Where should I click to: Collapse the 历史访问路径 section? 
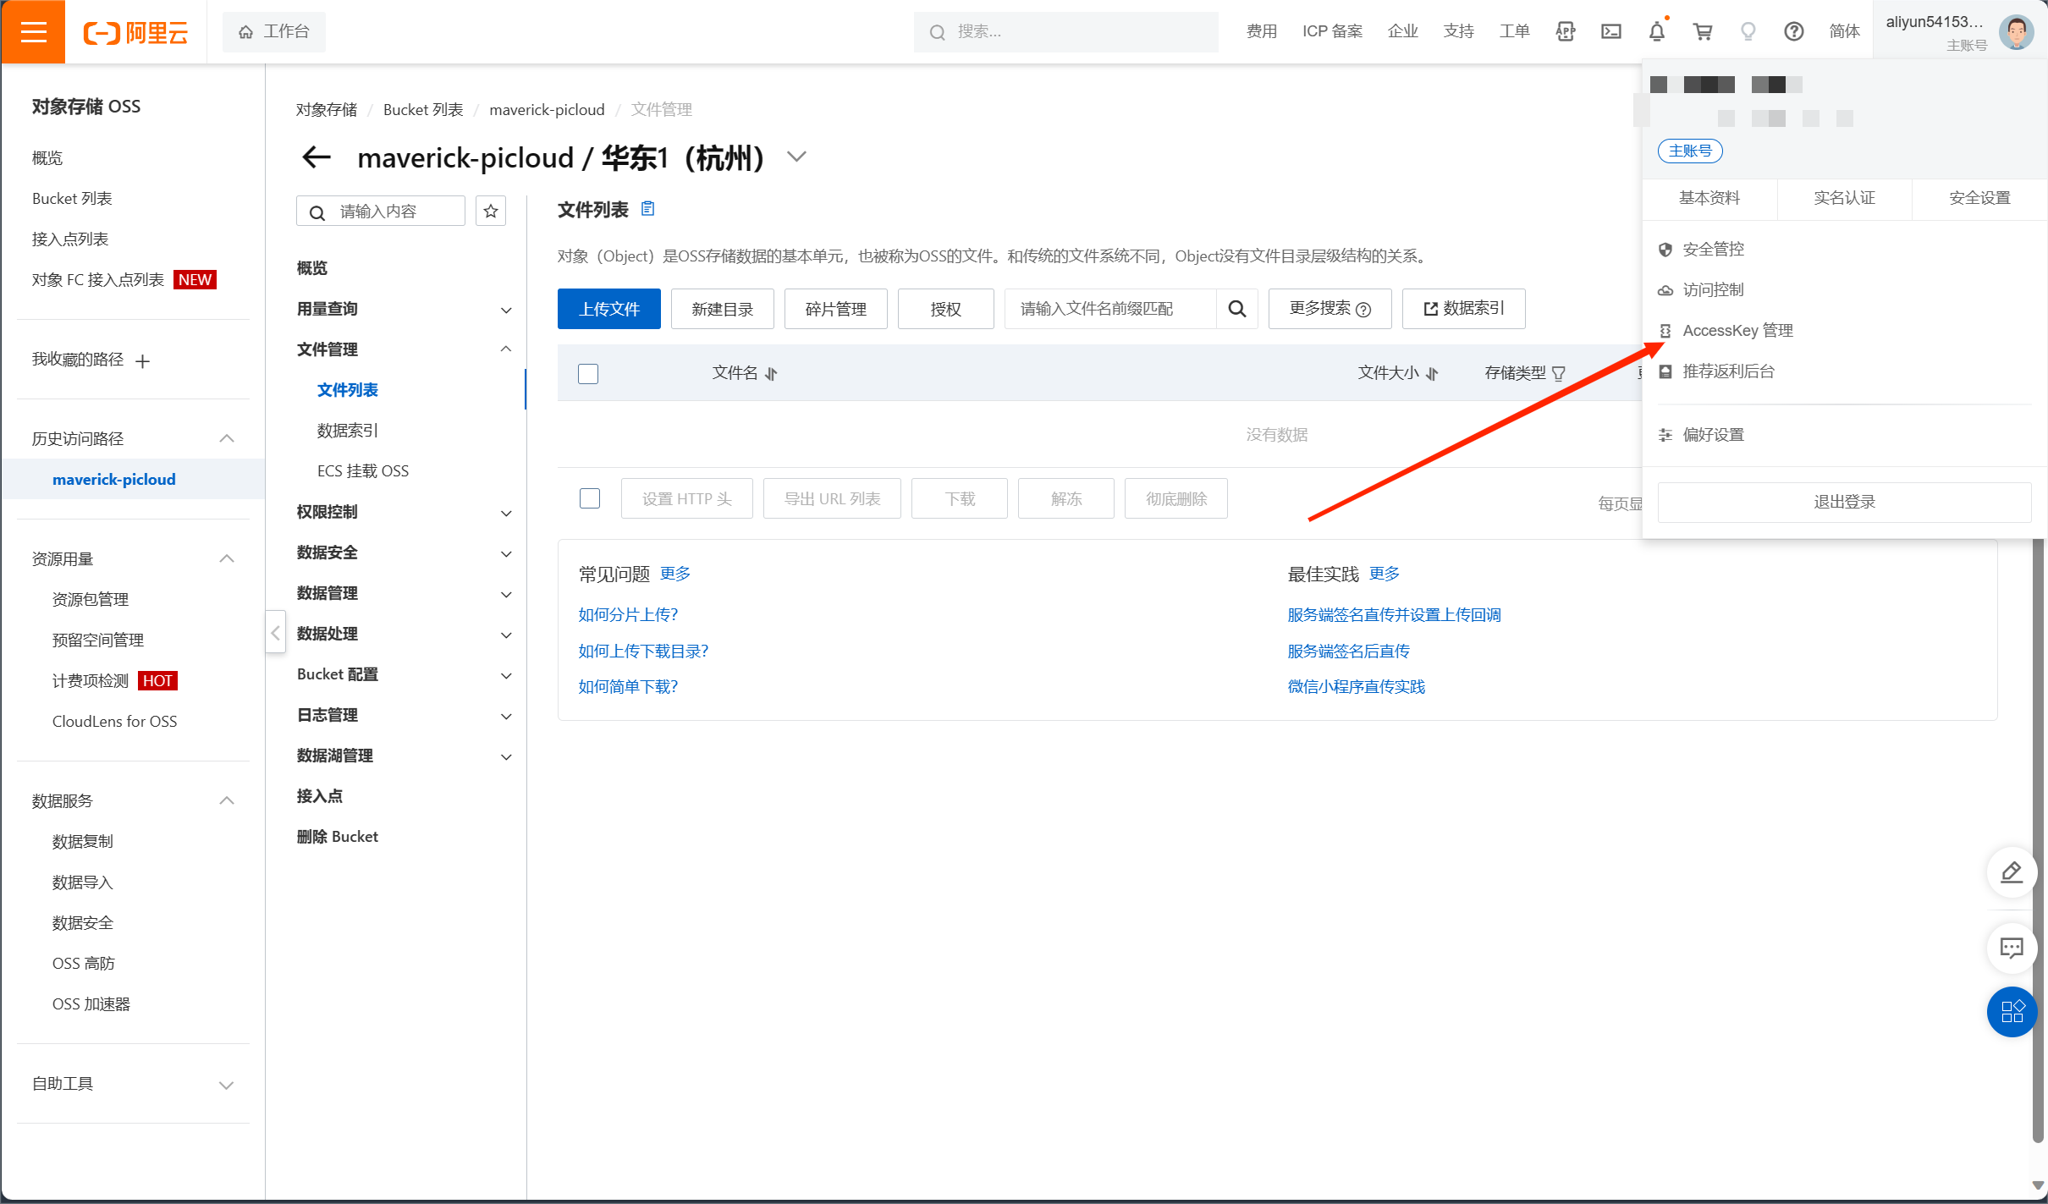226,438
